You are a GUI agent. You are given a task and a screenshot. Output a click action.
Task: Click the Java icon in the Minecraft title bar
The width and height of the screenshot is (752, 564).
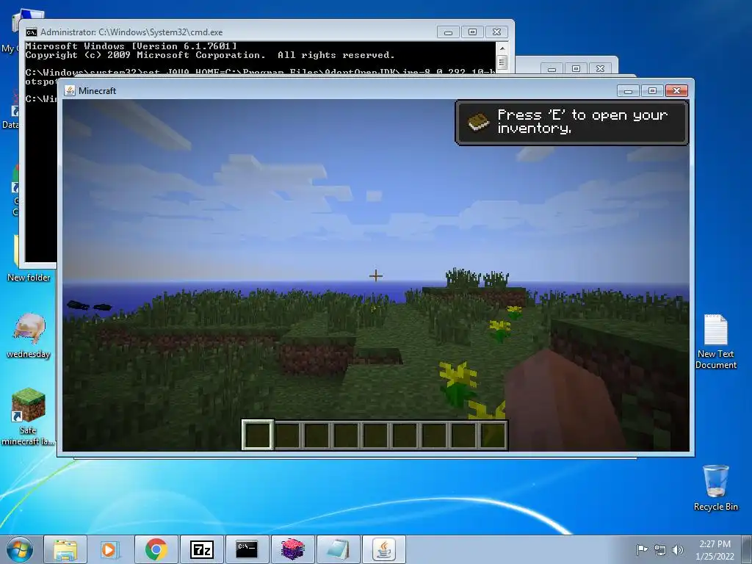pyautogui.click(x=70, y=90)
